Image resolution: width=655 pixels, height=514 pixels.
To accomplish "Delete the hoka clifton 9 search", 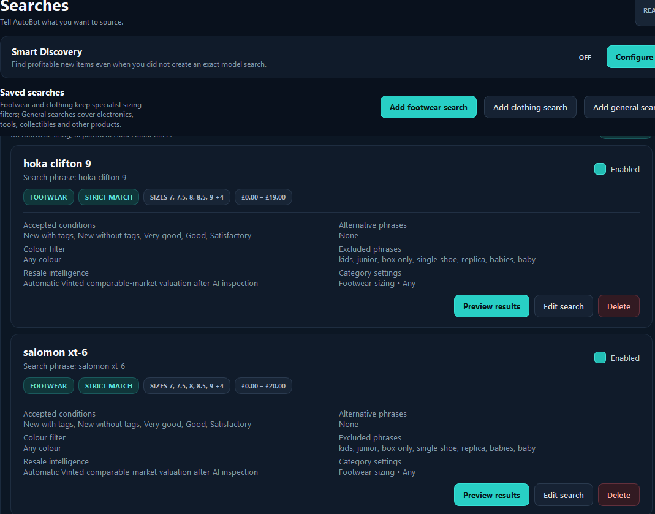I will (618, 306).
